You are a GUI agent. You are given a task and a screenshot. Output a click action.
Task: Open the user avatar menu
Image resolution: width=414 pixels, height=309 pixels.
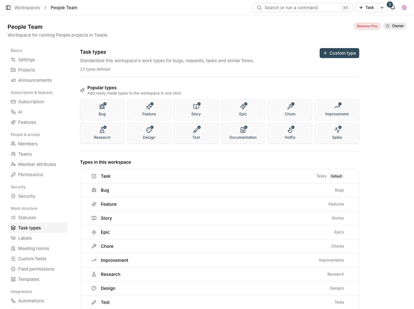[x=404, y=7]
